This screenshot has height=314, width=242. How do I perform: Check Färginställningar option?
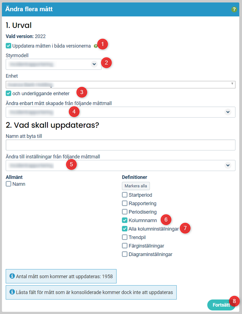[125, 246]
